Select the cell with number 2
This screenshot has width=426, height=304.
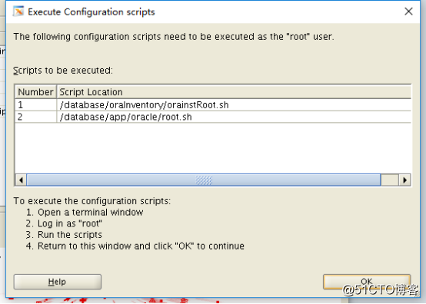(35, 117)
